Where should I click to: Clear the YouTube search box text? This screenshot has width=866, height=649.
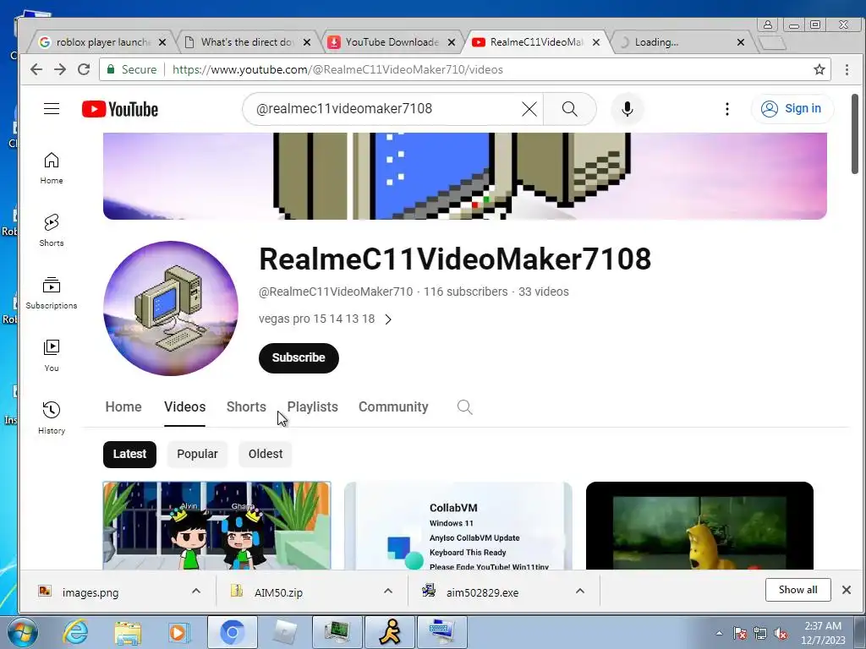point(529,109)
